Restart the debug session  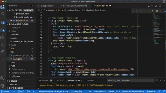tap(157, 11)
